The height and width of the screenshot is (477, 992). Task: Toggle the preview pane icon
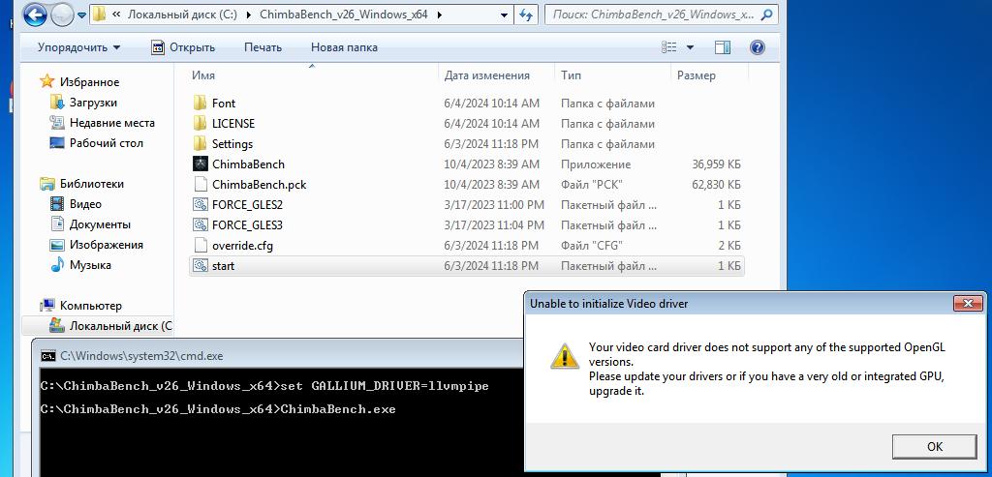point(723,47)
